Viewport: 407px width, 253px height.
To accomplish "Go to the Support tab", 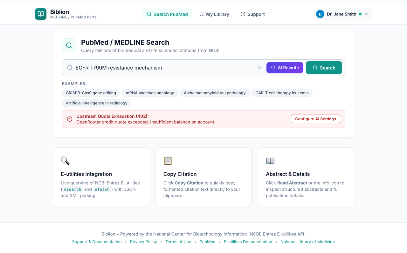I will coord(252,14).
